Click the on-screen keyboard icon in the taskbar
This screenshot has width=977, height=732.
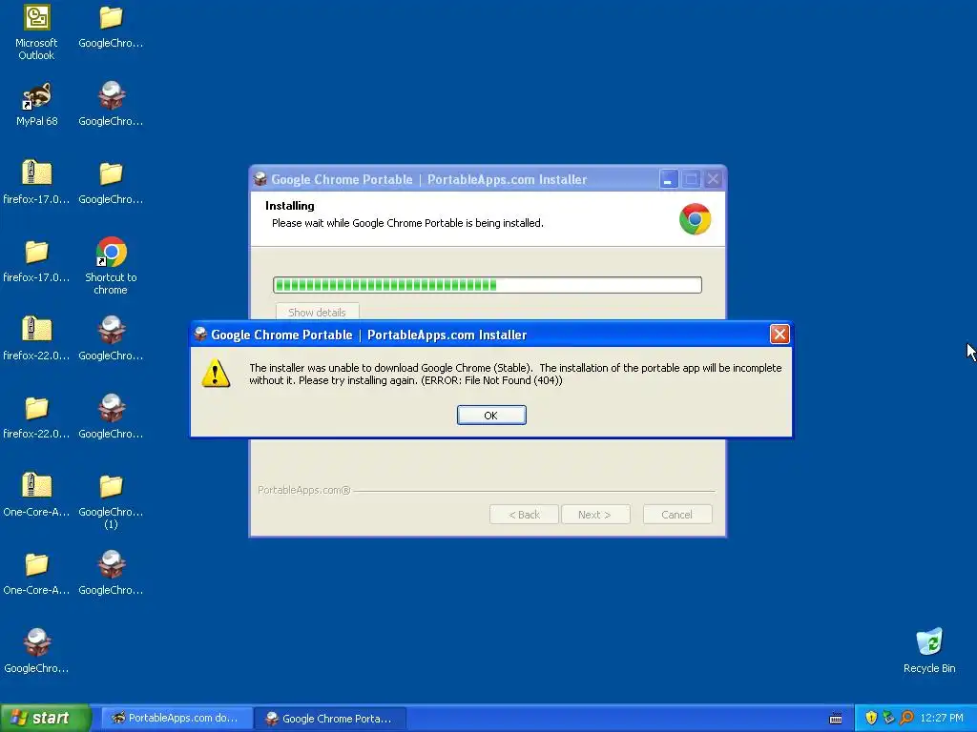[x=836, y=719]
